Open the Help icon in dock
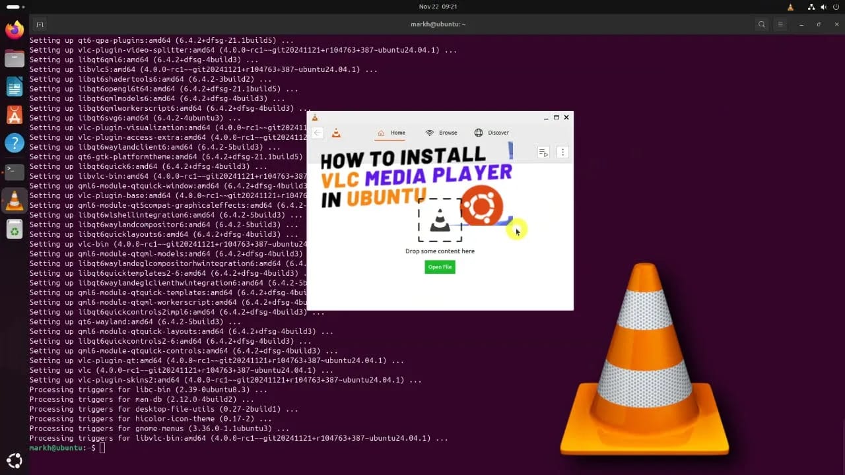This screenshot has height=475, width=845. 15,143
